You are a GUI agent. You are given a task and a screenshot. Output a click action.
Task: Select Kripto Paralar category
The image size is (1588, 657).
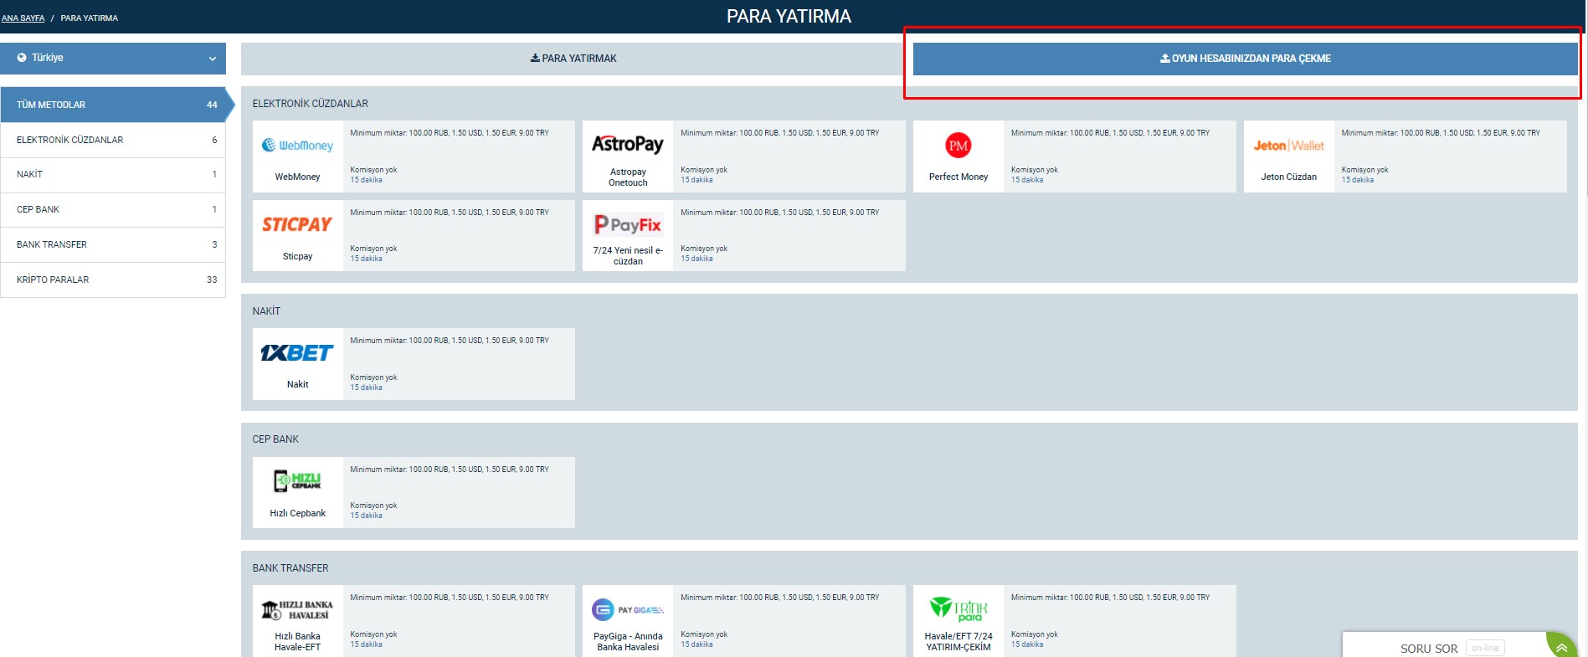click(113, 280)
